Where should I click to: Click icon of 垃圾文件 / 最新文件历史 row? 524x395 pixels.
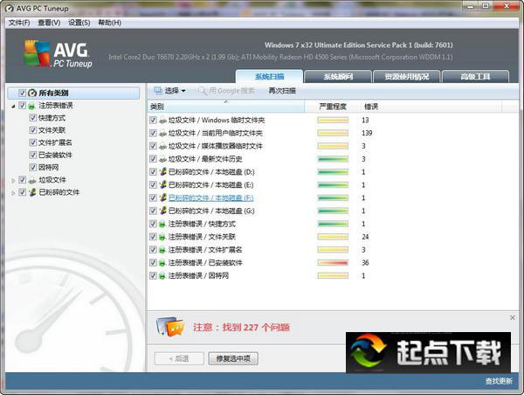[162, 159]
